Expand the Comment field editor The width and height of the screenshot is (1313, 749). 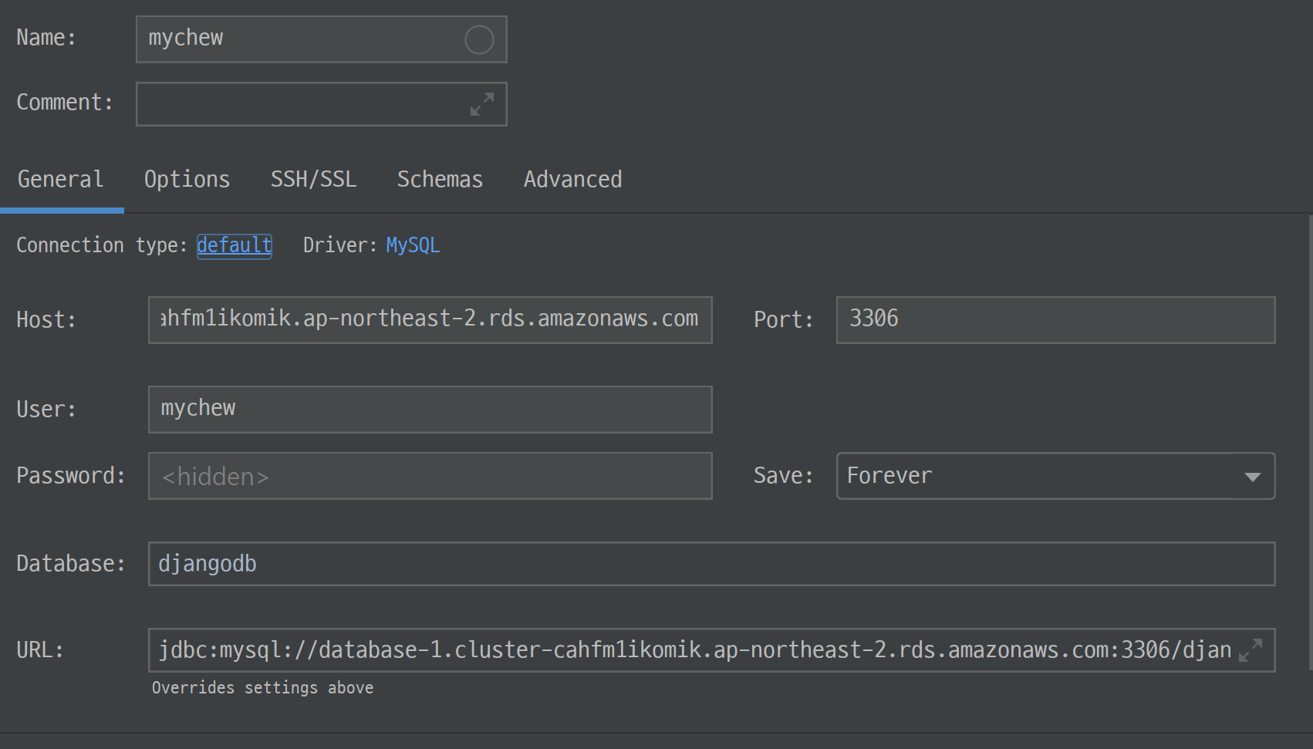pyautogui.click(x=482, y=104)
